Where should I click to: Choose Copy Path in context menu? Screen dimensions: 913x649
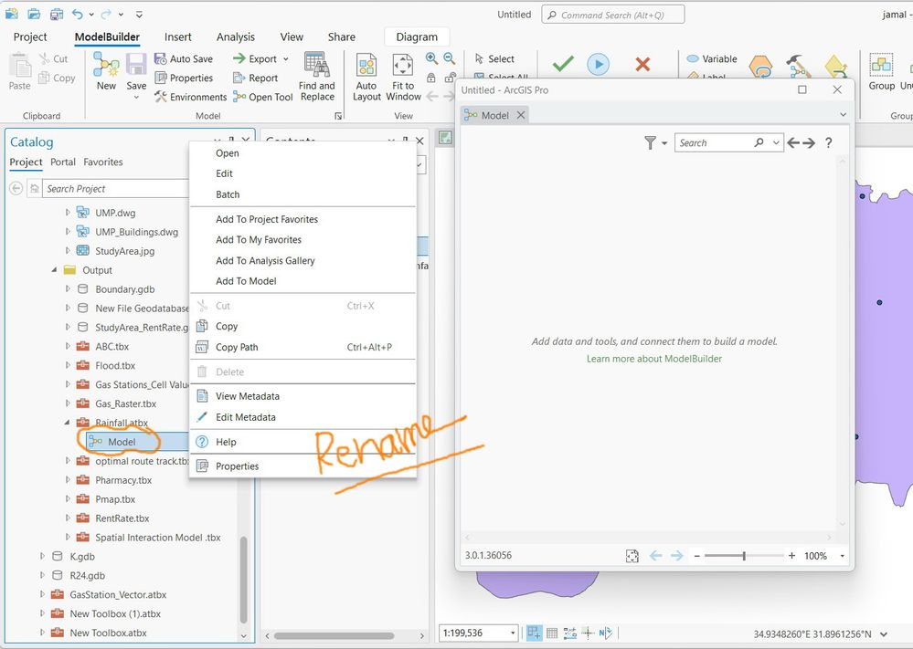pyautogui.click(x=303, y=347)
